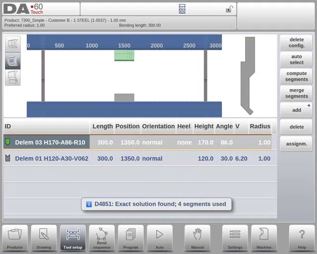Open Help
Viewport: 317px width, 254px height.
tap(302, 238)
